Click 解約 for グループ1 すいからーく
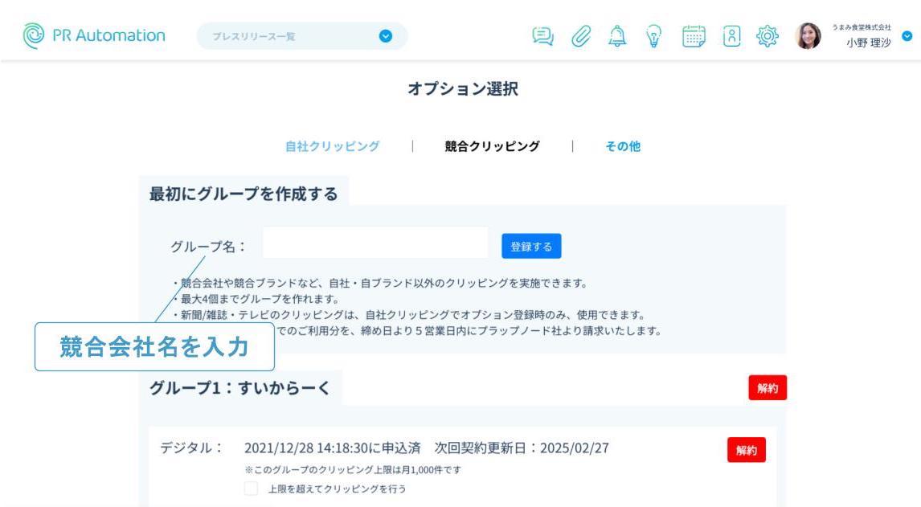 (767, 387)
